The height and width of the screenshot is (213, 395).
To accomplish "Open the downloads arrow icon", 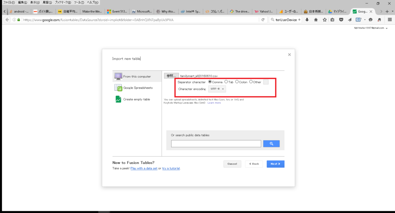I will point(307,20).
